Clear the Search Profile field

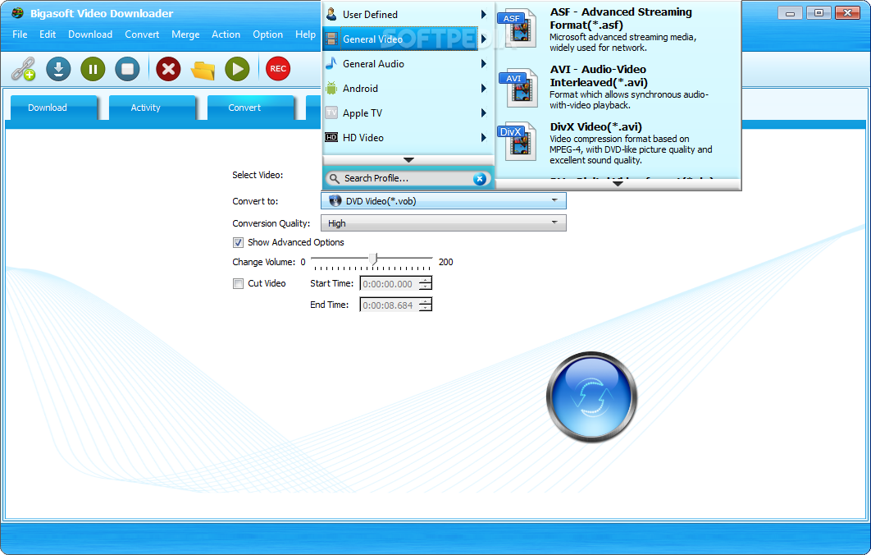tap(480, 178)
